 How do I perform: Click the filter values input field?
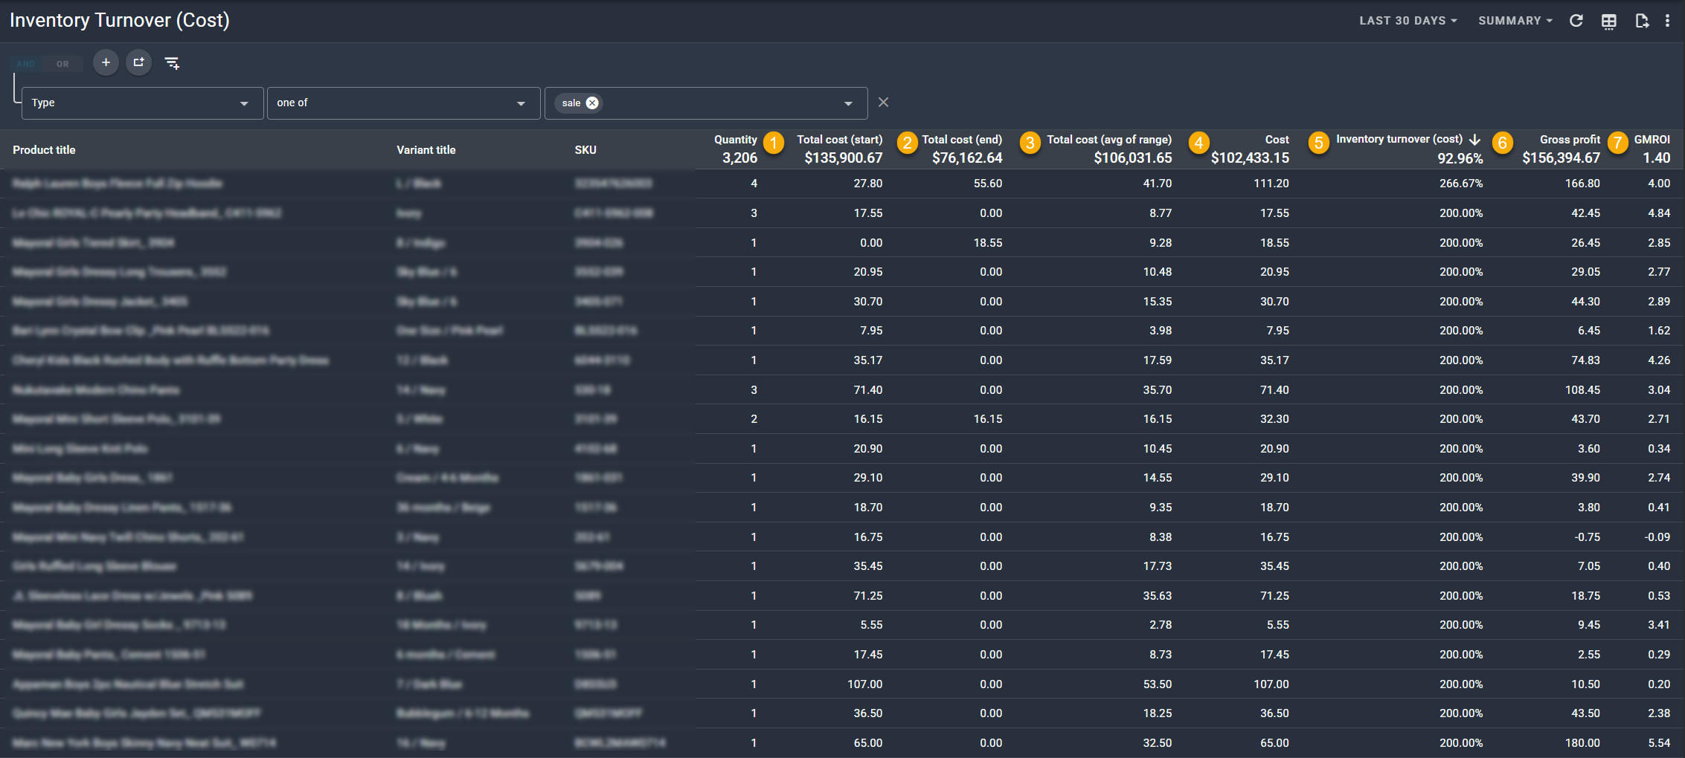click(714, 103)
